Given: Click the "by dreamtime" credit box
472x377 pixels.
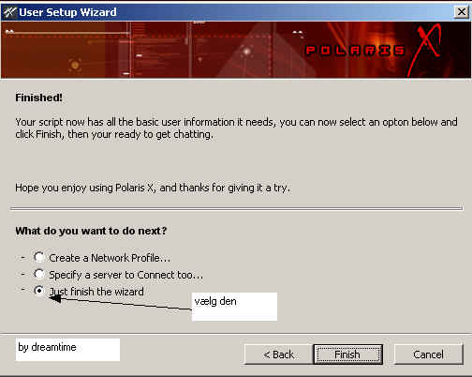Looking at the screenshot, I should [67, 350].
